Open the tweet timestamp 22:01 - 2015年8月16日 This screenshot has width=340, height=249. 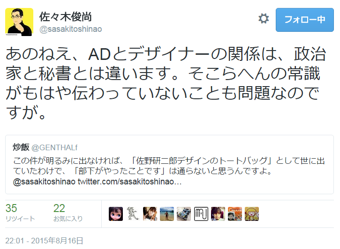point(44,241)
